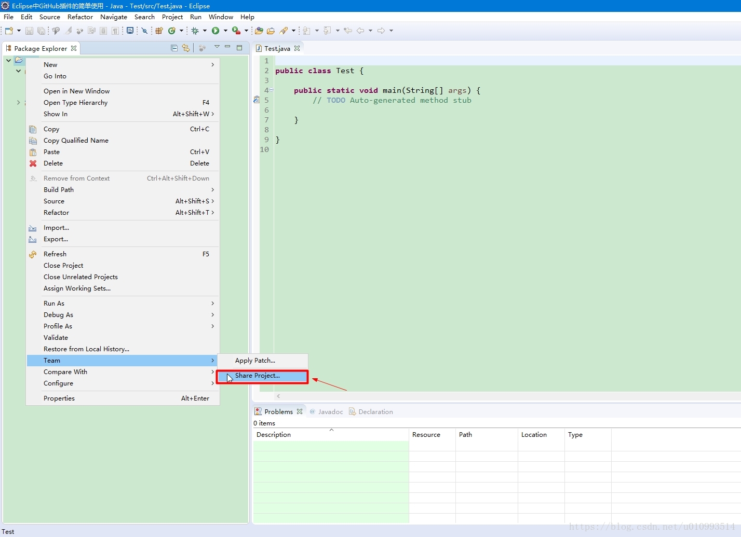
Task: Open the Debug dropdown arrow
Action: tap(205, 31)
